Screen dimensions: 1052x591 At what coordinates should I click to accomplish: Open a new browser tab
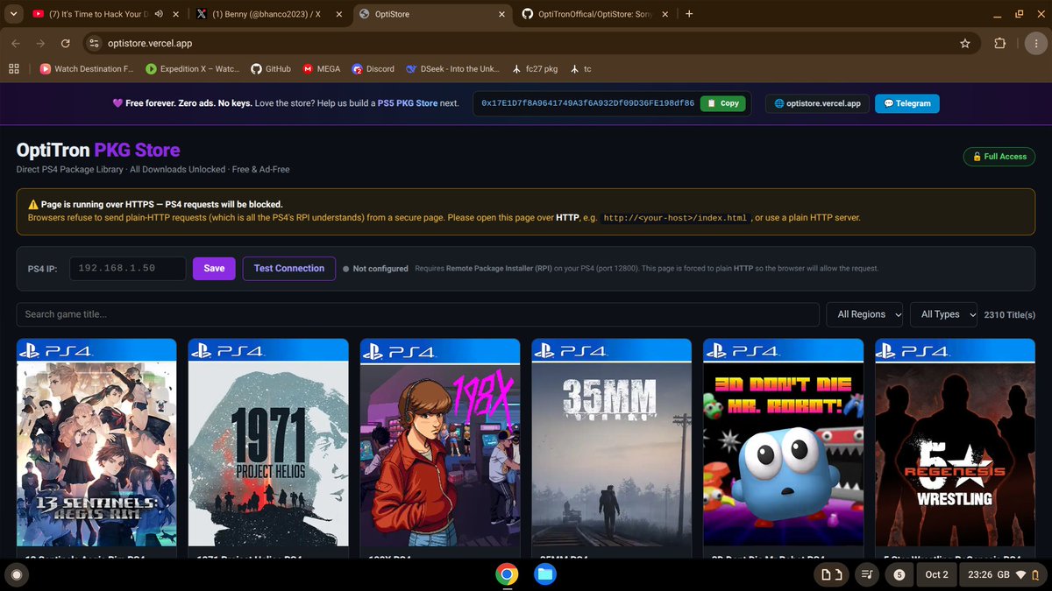689,14
